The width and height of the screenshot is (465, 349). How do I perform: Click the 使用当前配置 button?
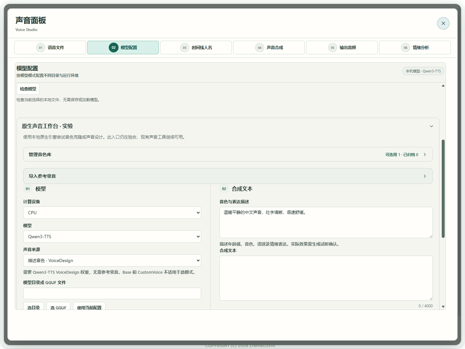[x=89, y=306]
